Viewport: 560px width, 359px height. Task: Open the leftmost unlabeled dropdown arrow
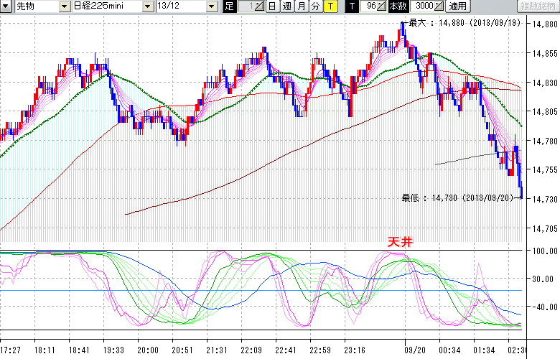6,6
